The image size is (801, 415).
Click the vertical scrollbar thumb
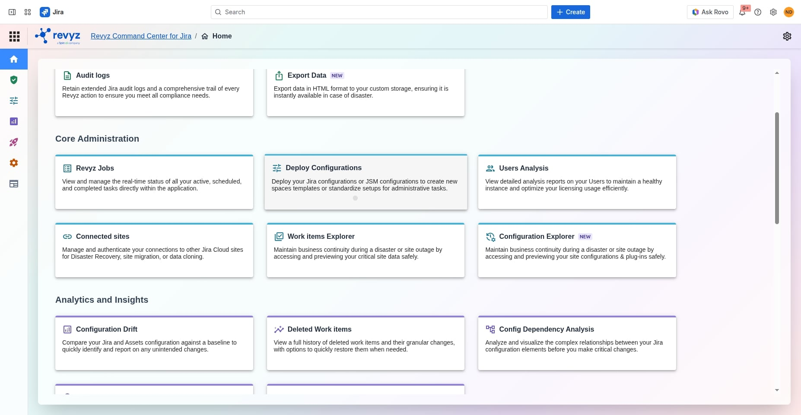(777, 168)
